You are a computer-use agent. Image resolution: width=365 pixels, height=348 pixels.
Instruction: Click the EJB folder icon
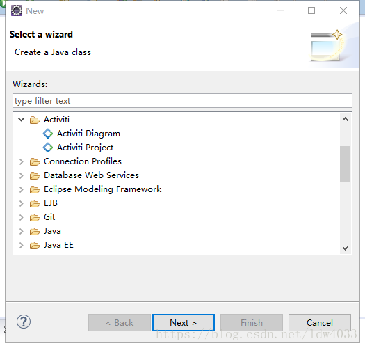35,203
